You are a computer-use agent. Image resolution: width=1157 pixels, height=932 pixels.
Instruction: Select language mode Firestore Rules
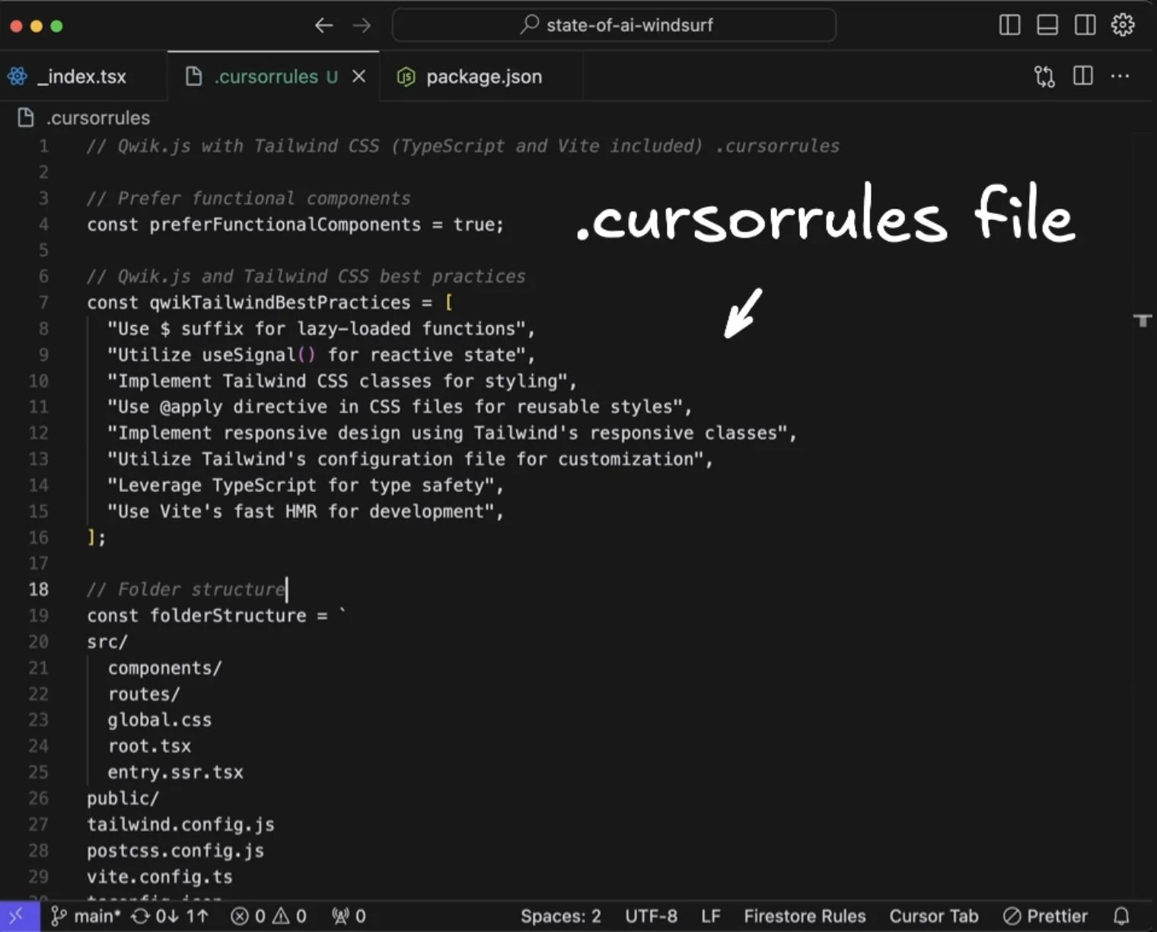tap(805, 916)
